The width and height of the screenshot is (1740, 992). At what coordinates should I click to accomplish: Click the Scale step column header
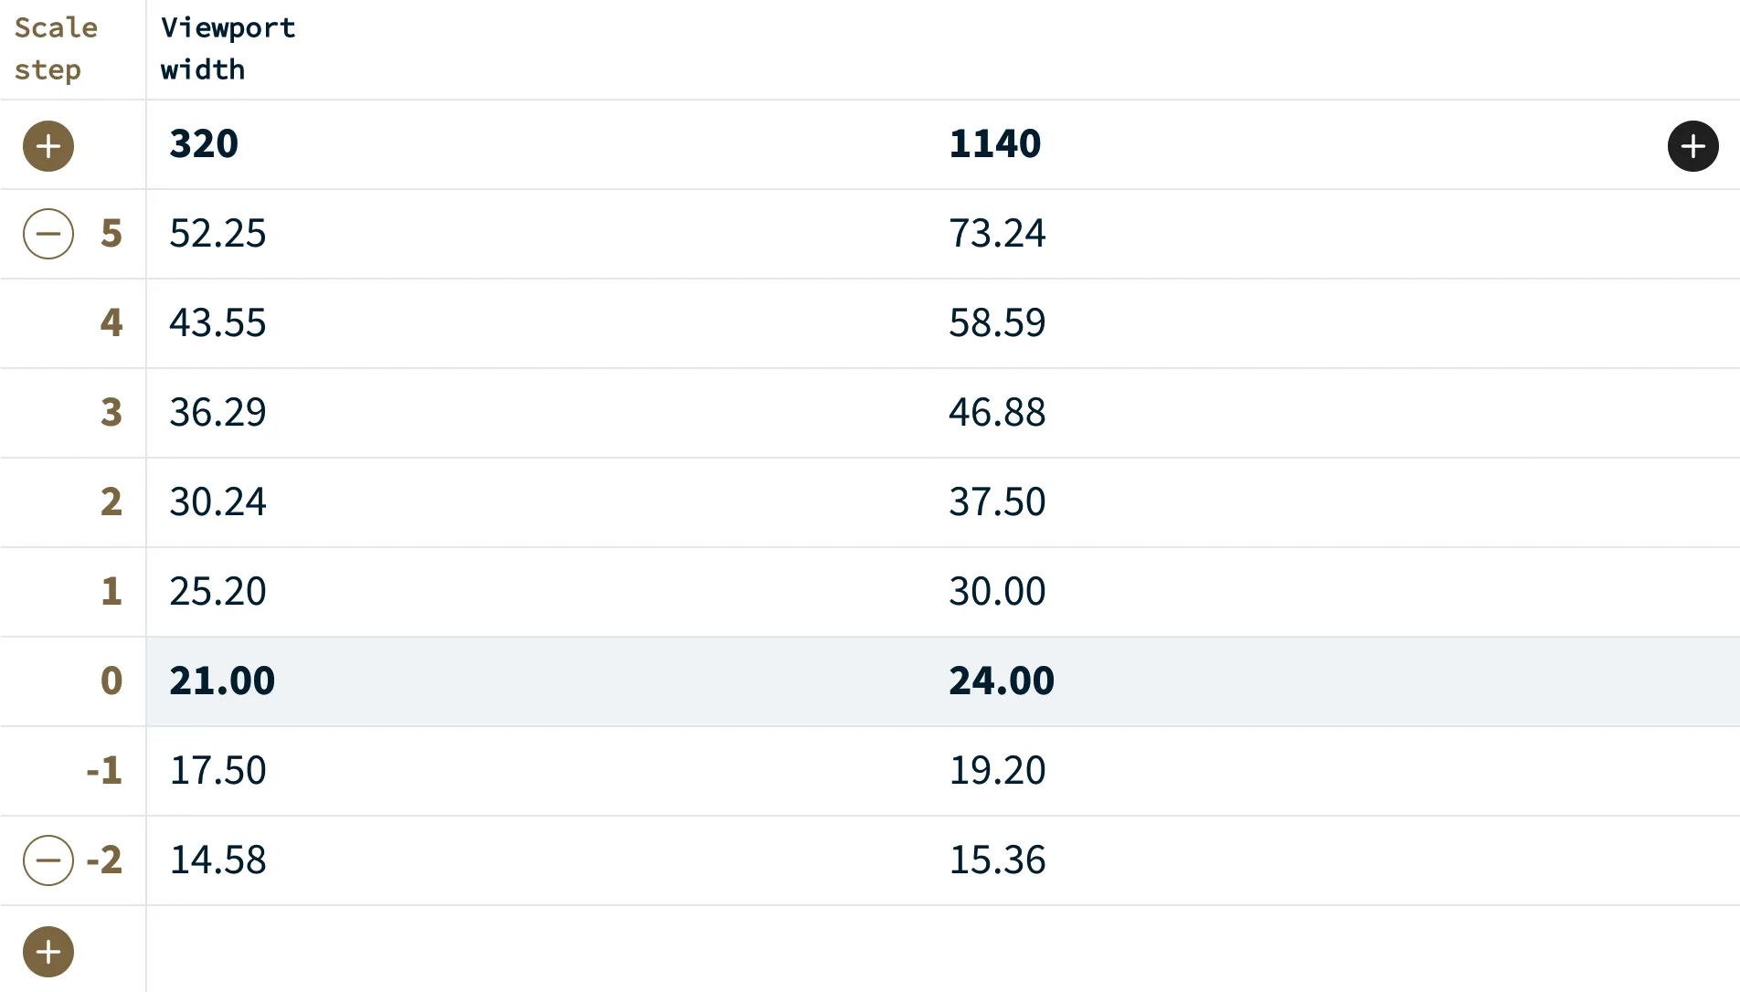click(x=56, y=48)
